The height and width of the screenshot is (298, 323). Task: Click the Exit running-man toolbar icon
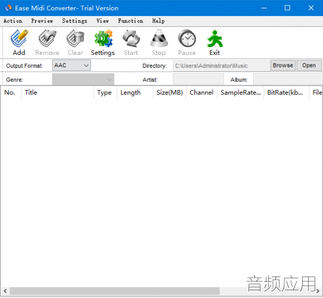tap(215, 38)
